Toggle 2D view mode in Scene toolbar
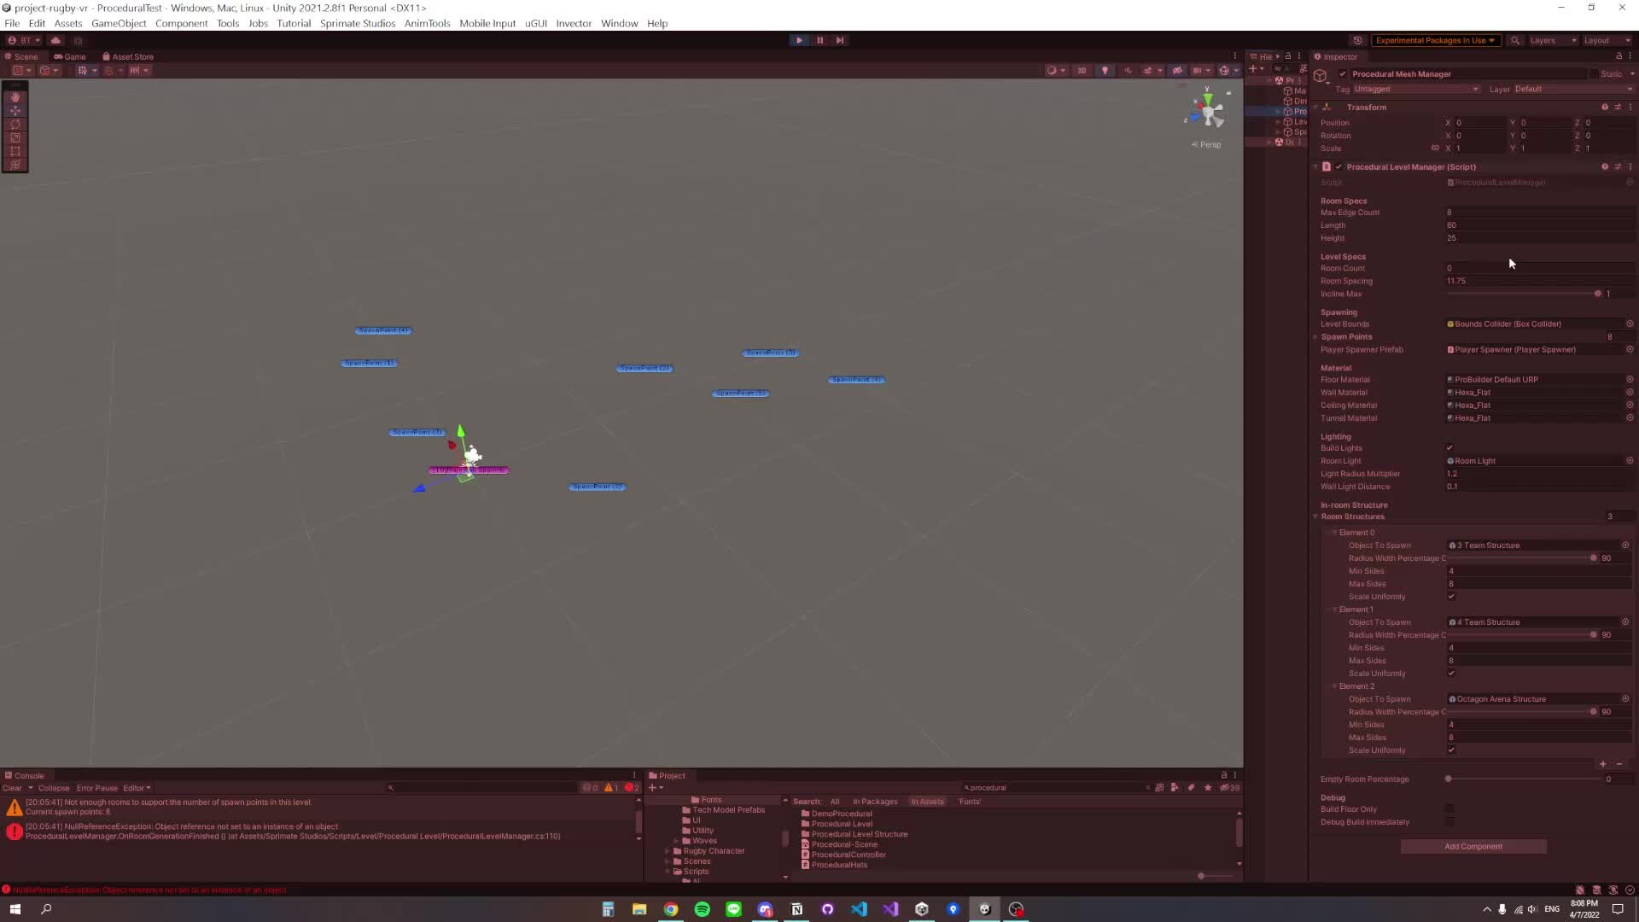The width and height of the screenshot is (1639, 922). point(1082,70)
